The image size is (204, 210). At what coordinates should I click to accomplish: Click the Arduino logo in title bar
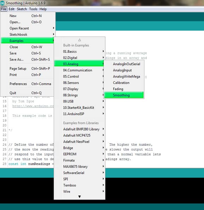(2, 3)
